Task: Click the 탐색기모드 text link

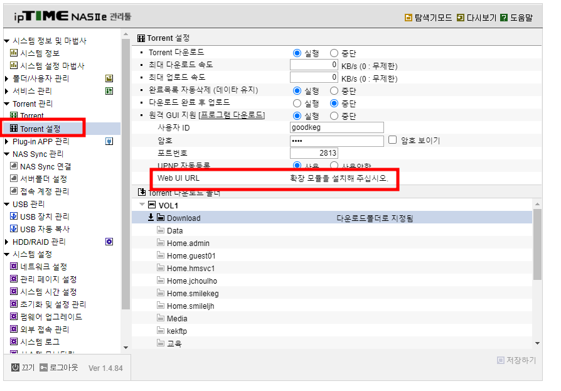Action: tap(433, 18)
